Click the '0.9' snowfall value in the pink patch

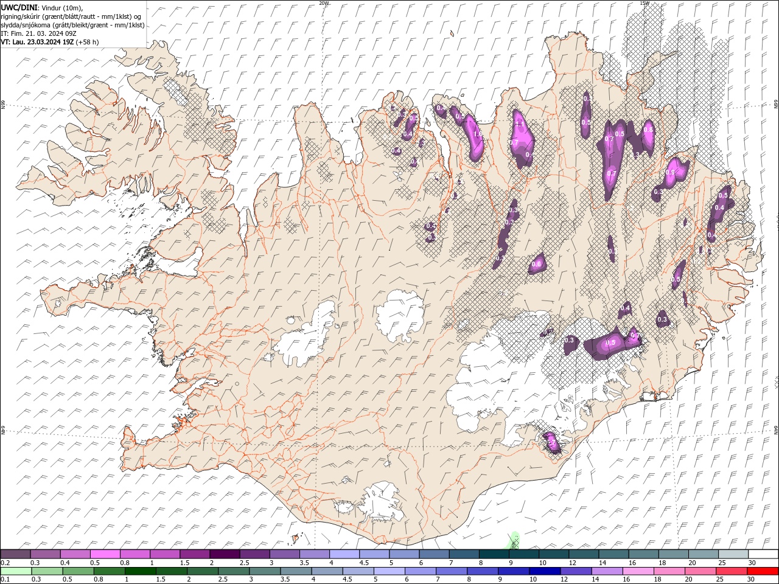click(670, 173)
